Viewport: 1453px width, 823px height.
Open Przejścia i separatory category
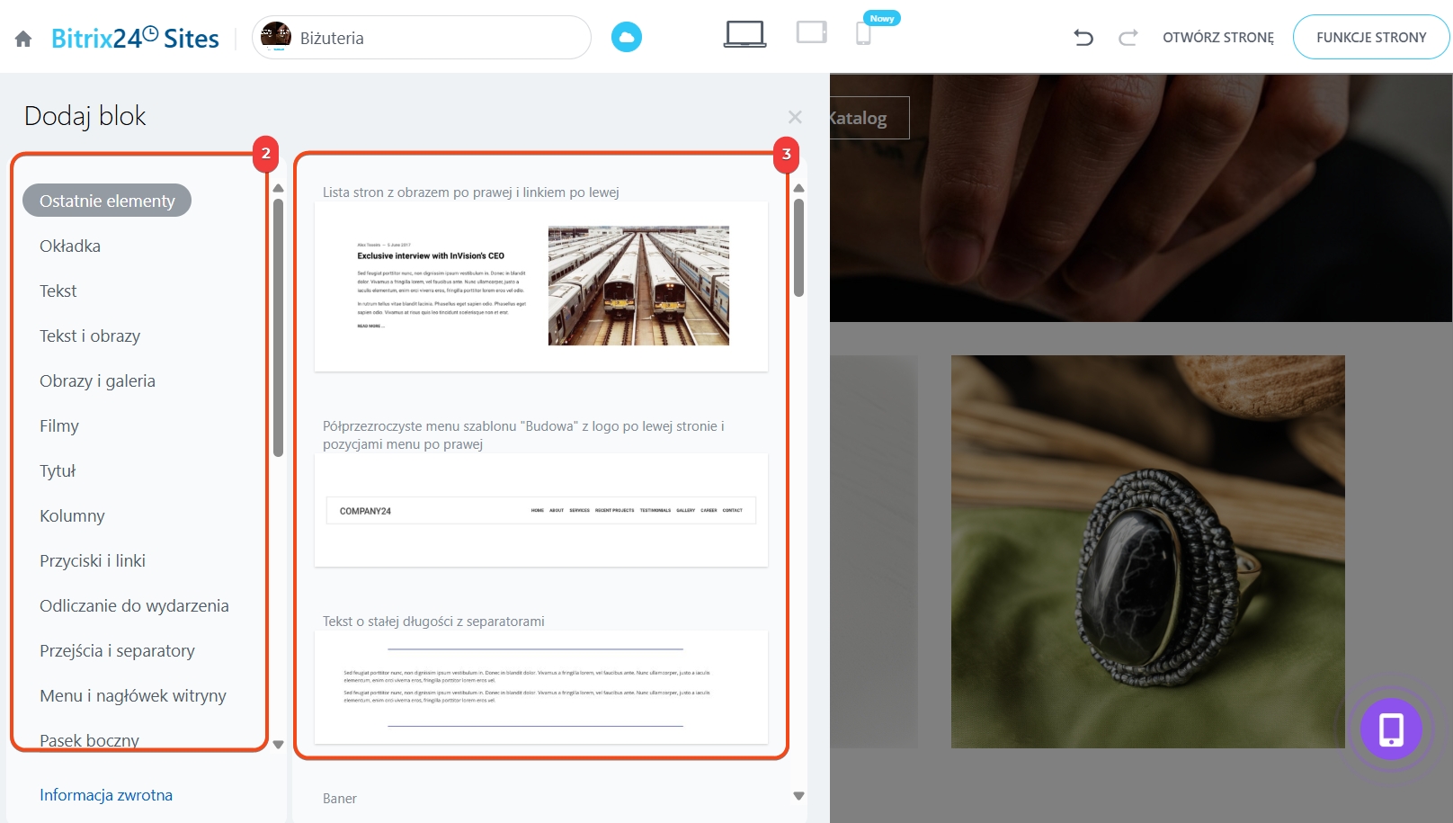coord(117,650)
